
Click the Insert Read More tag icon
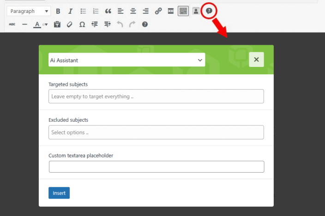pos(171,11)
